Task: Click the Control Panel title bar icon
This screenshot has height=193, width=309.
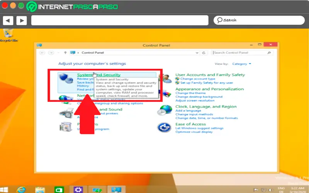Action: [x=39, y=45]
